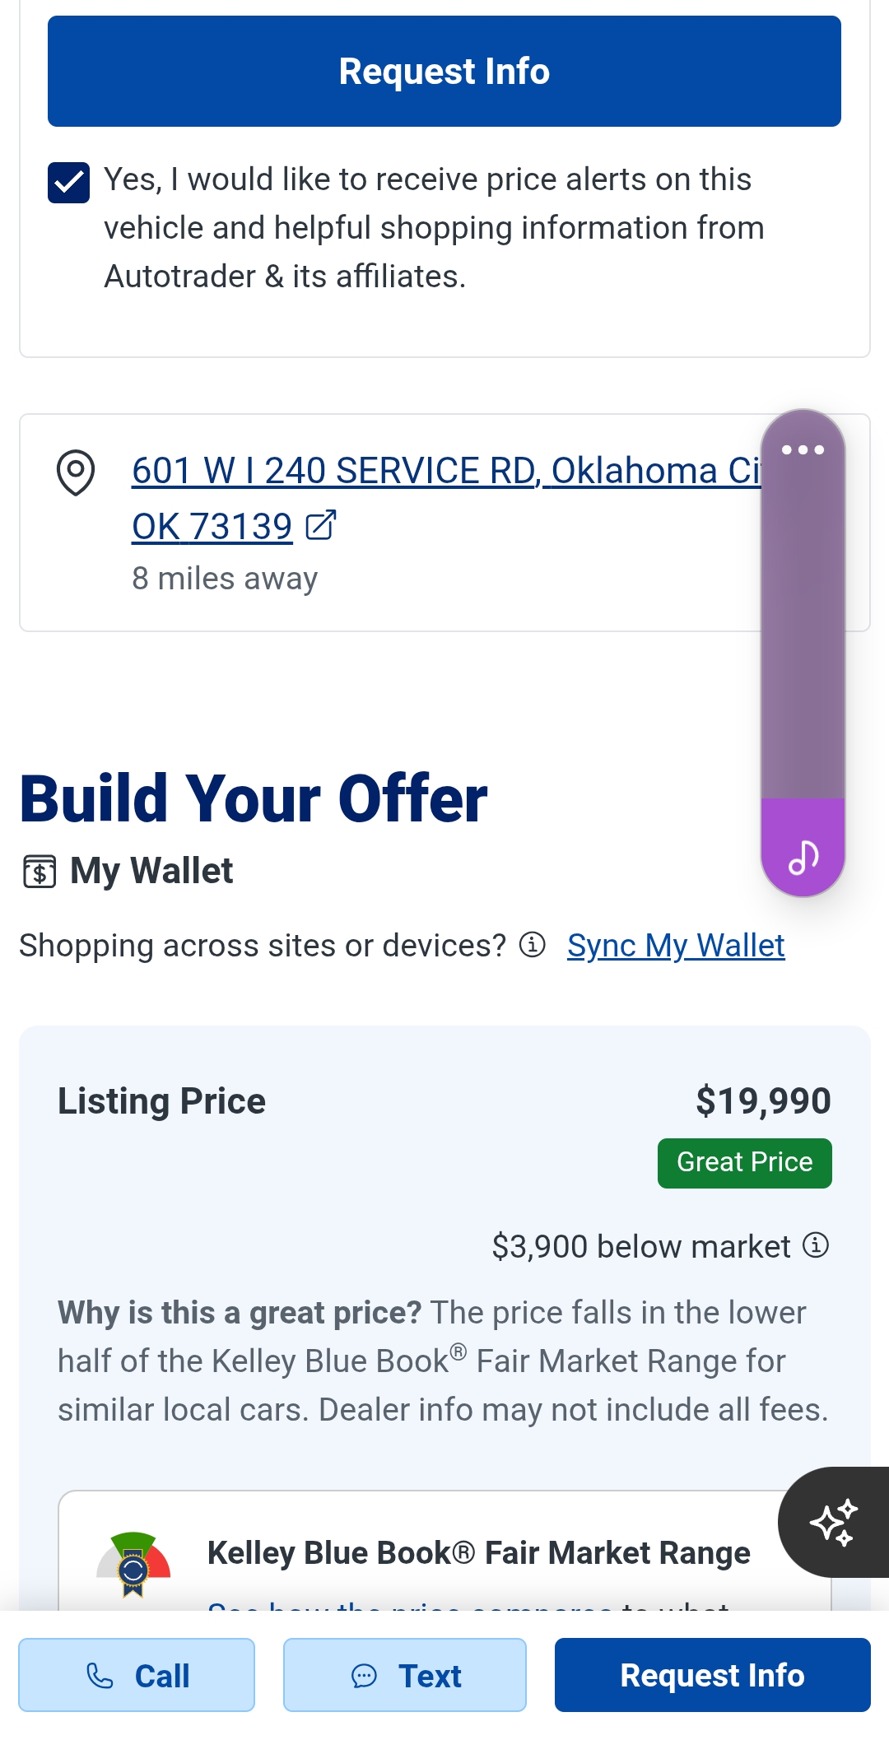Uncheck the price alerts checkbox

(x=69, y=182)
